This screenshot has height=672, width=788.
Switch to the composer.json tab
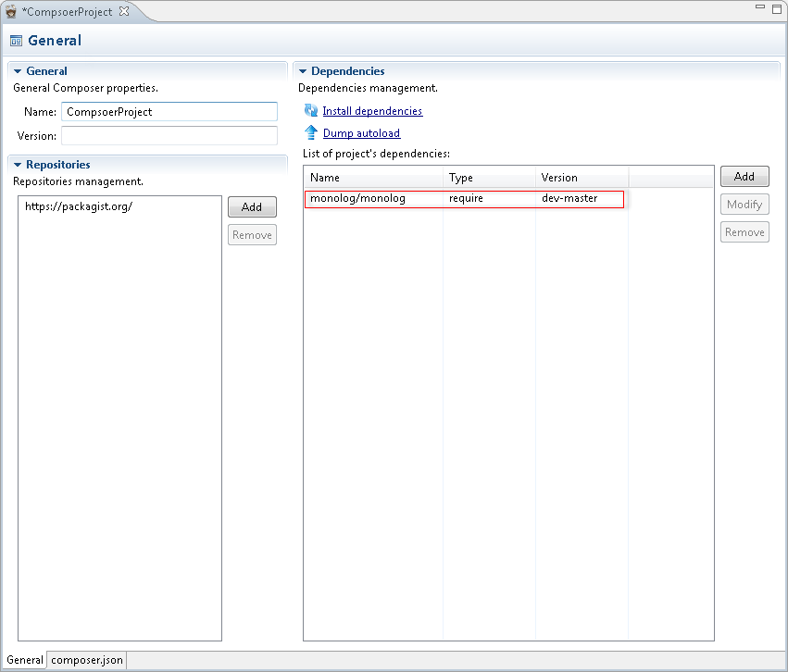click(x=87, y=660)
